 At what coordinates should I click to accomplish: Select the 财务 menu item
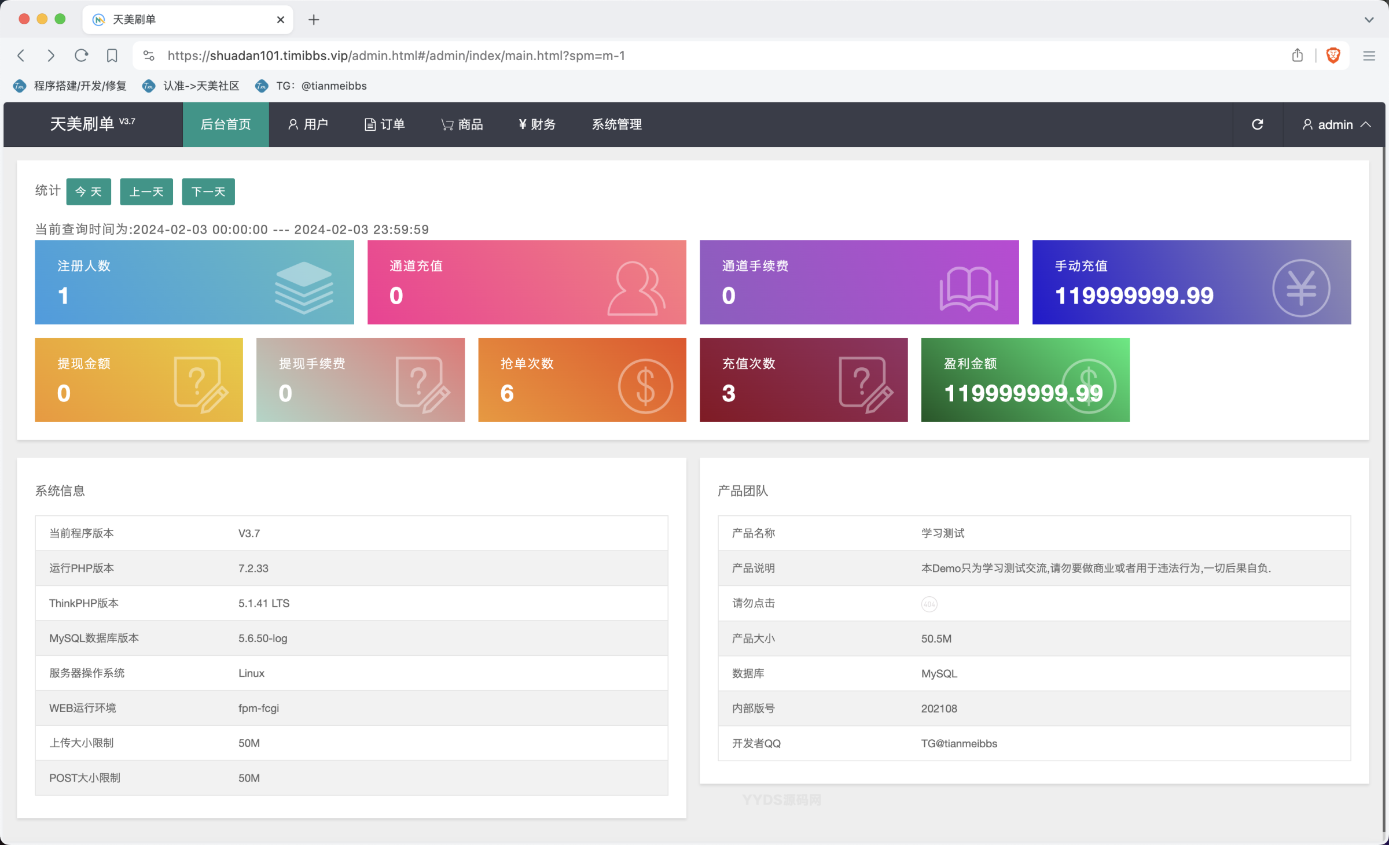click(537, 124)
